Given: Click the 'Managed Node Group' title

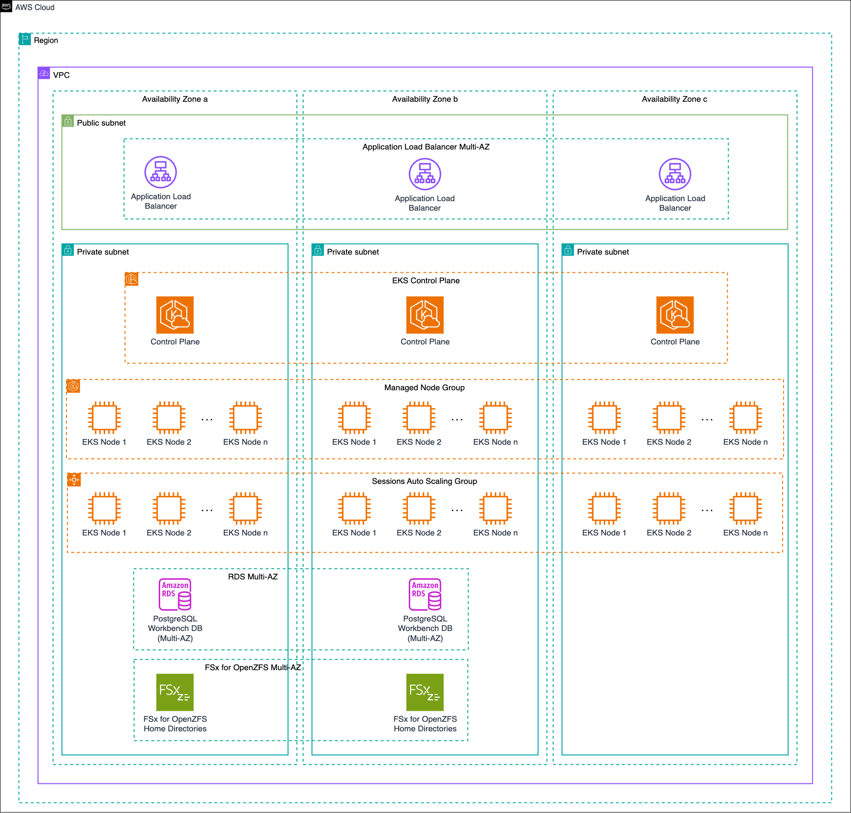Looking at the screenshot, I should [x=425, y=387].
